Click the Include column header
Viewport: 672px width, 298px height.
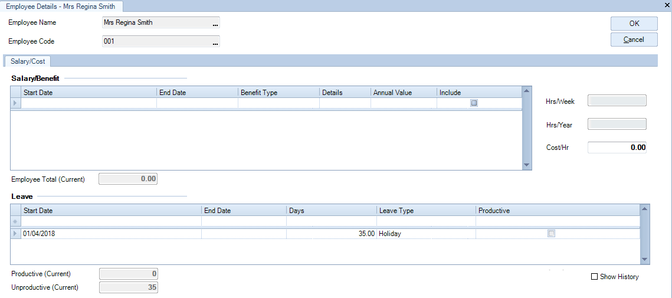click(x=479, y=93)
